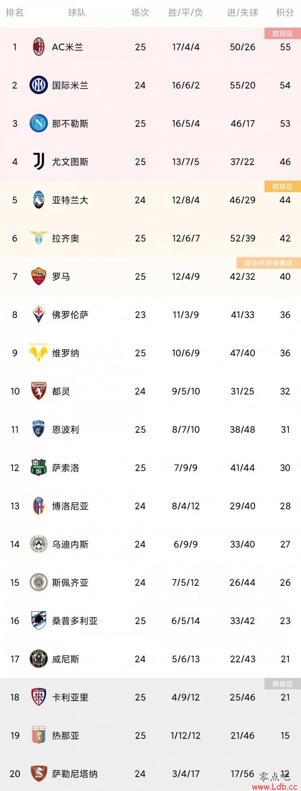301x791 pixels.
Task: Click the 萨索洛 green team badge
Action: pyautogui.click(x=39, y=467)
